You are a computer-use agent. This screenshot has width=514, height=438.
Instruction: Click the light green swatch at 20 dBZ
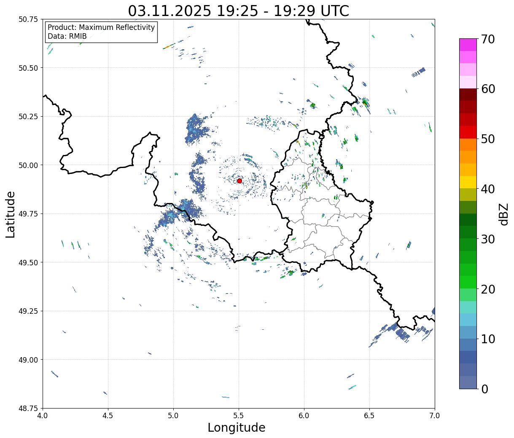pos(468,295)
